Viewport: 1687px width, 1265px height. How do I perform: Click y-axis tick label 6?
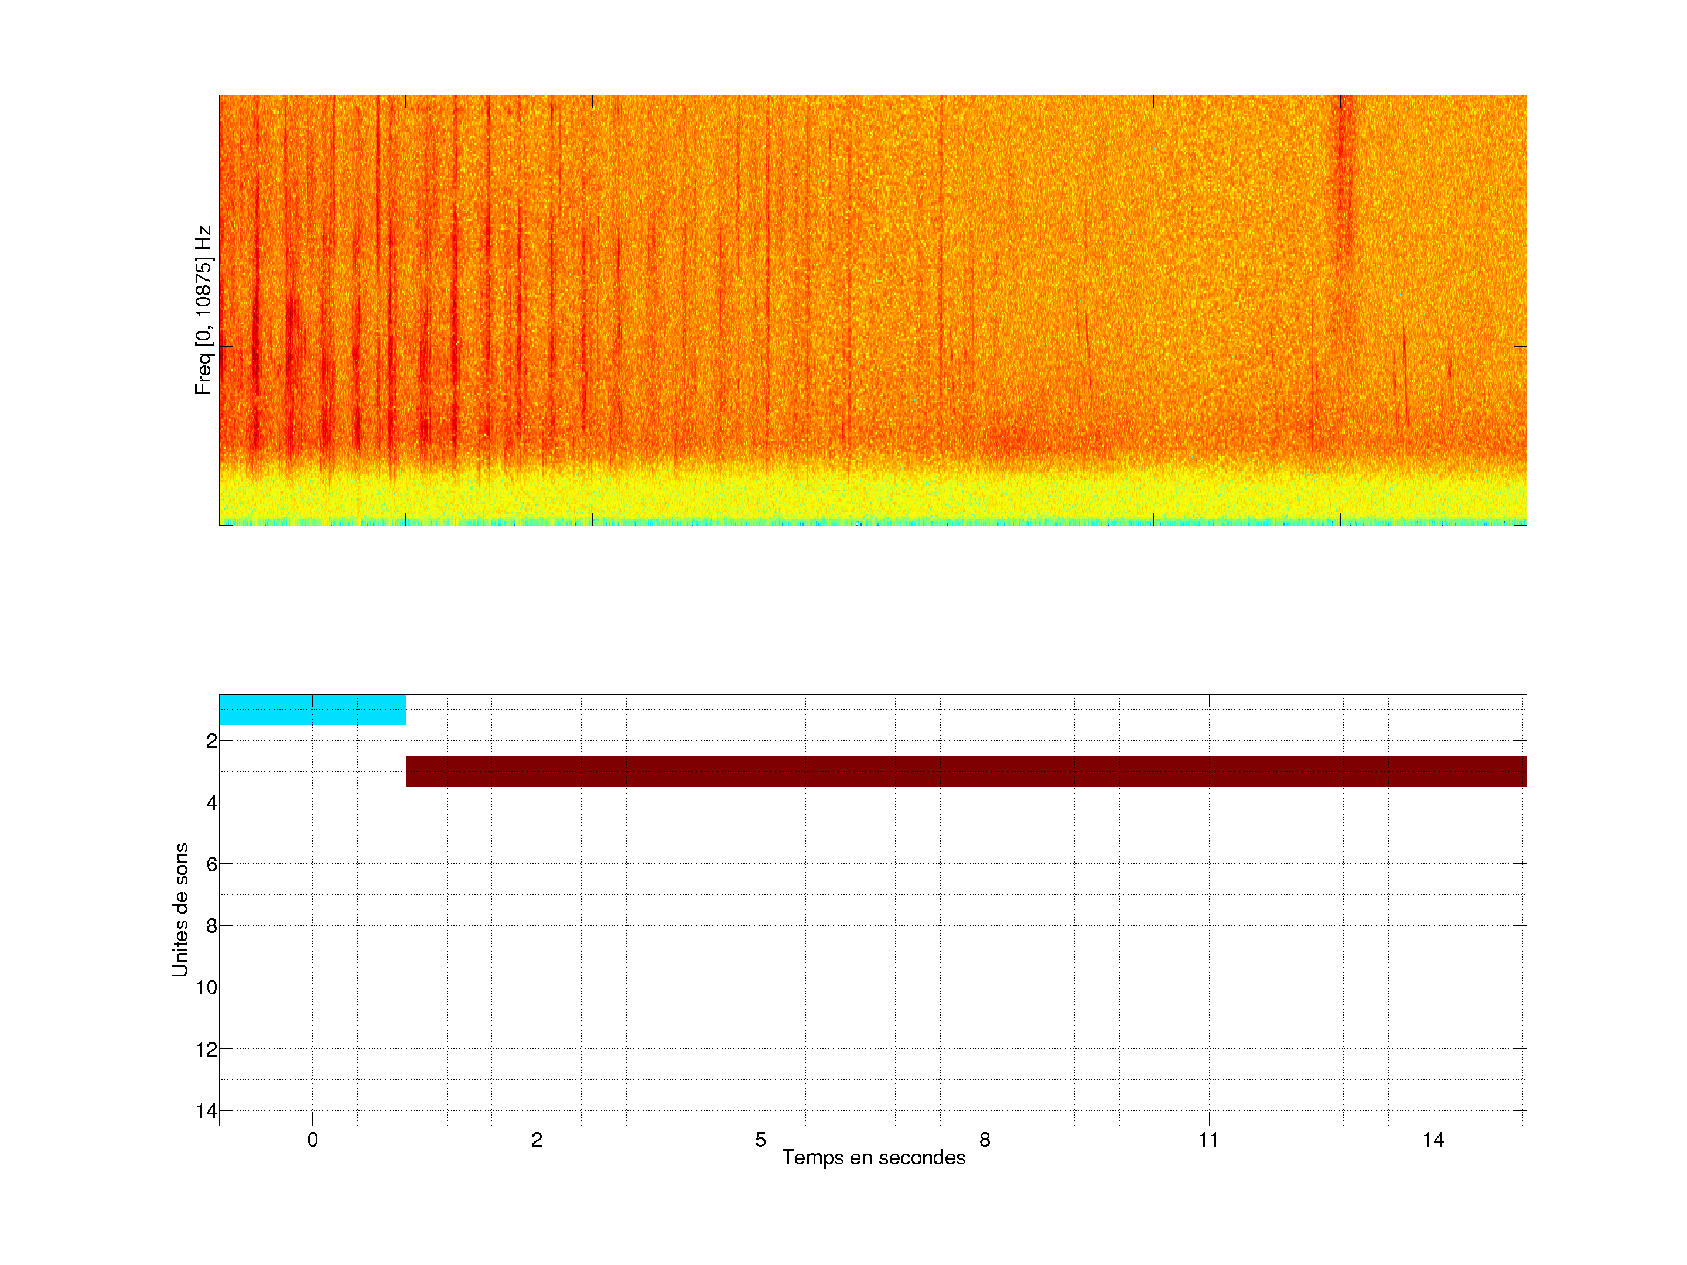(x=211, y=864)
